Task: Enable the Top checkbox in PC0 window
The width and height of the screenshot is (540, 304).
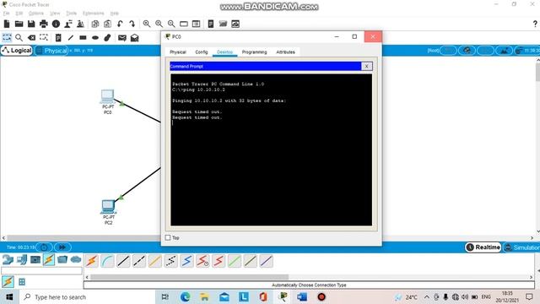Action: 168,237
